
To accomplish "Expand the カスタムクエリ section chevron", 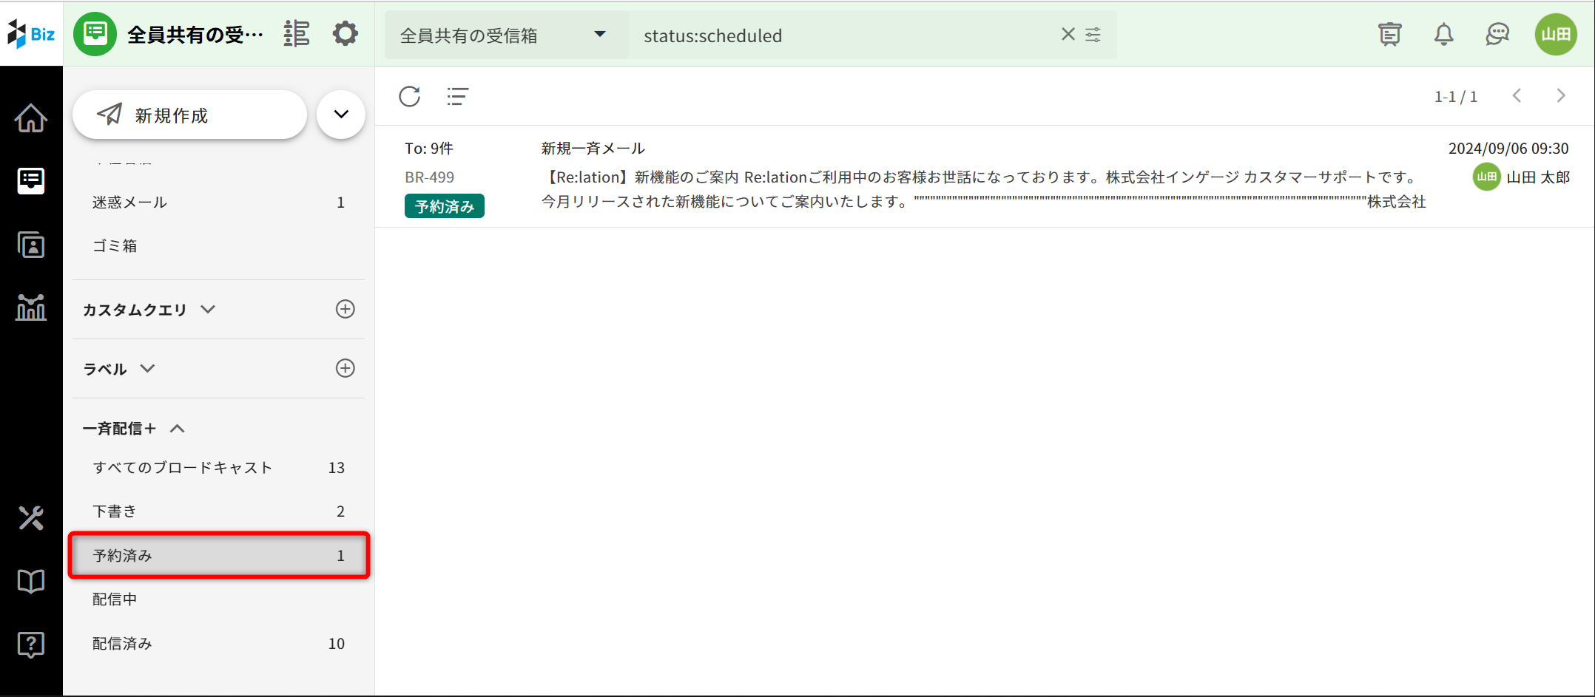I will (x=208, y=310).
